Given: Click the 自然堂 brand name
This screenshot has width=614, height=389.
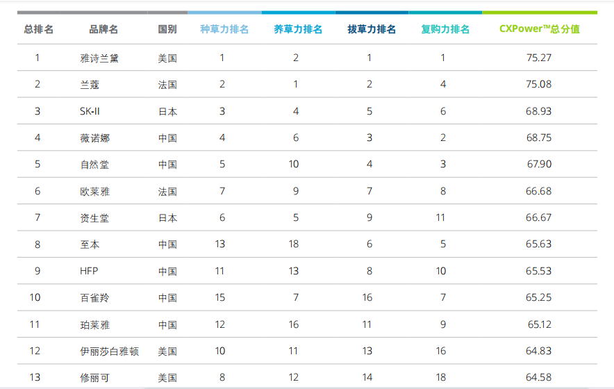Looking at the screenshot, I should point(94,165).
